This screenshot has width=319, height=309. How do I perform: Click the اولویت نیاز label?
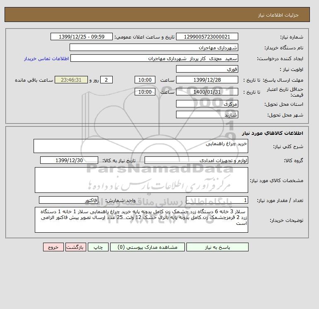(x=292, y=69)
